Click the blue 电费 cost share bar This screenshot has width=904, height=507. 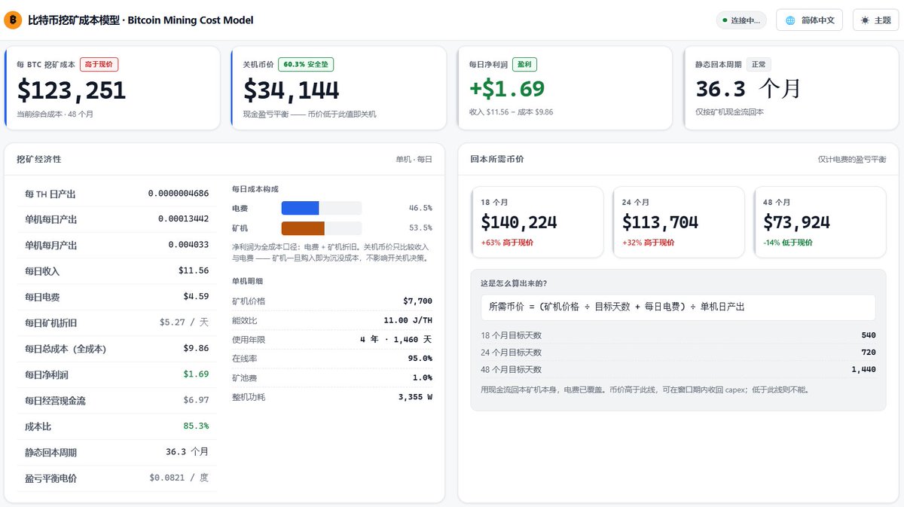(300, 208)
